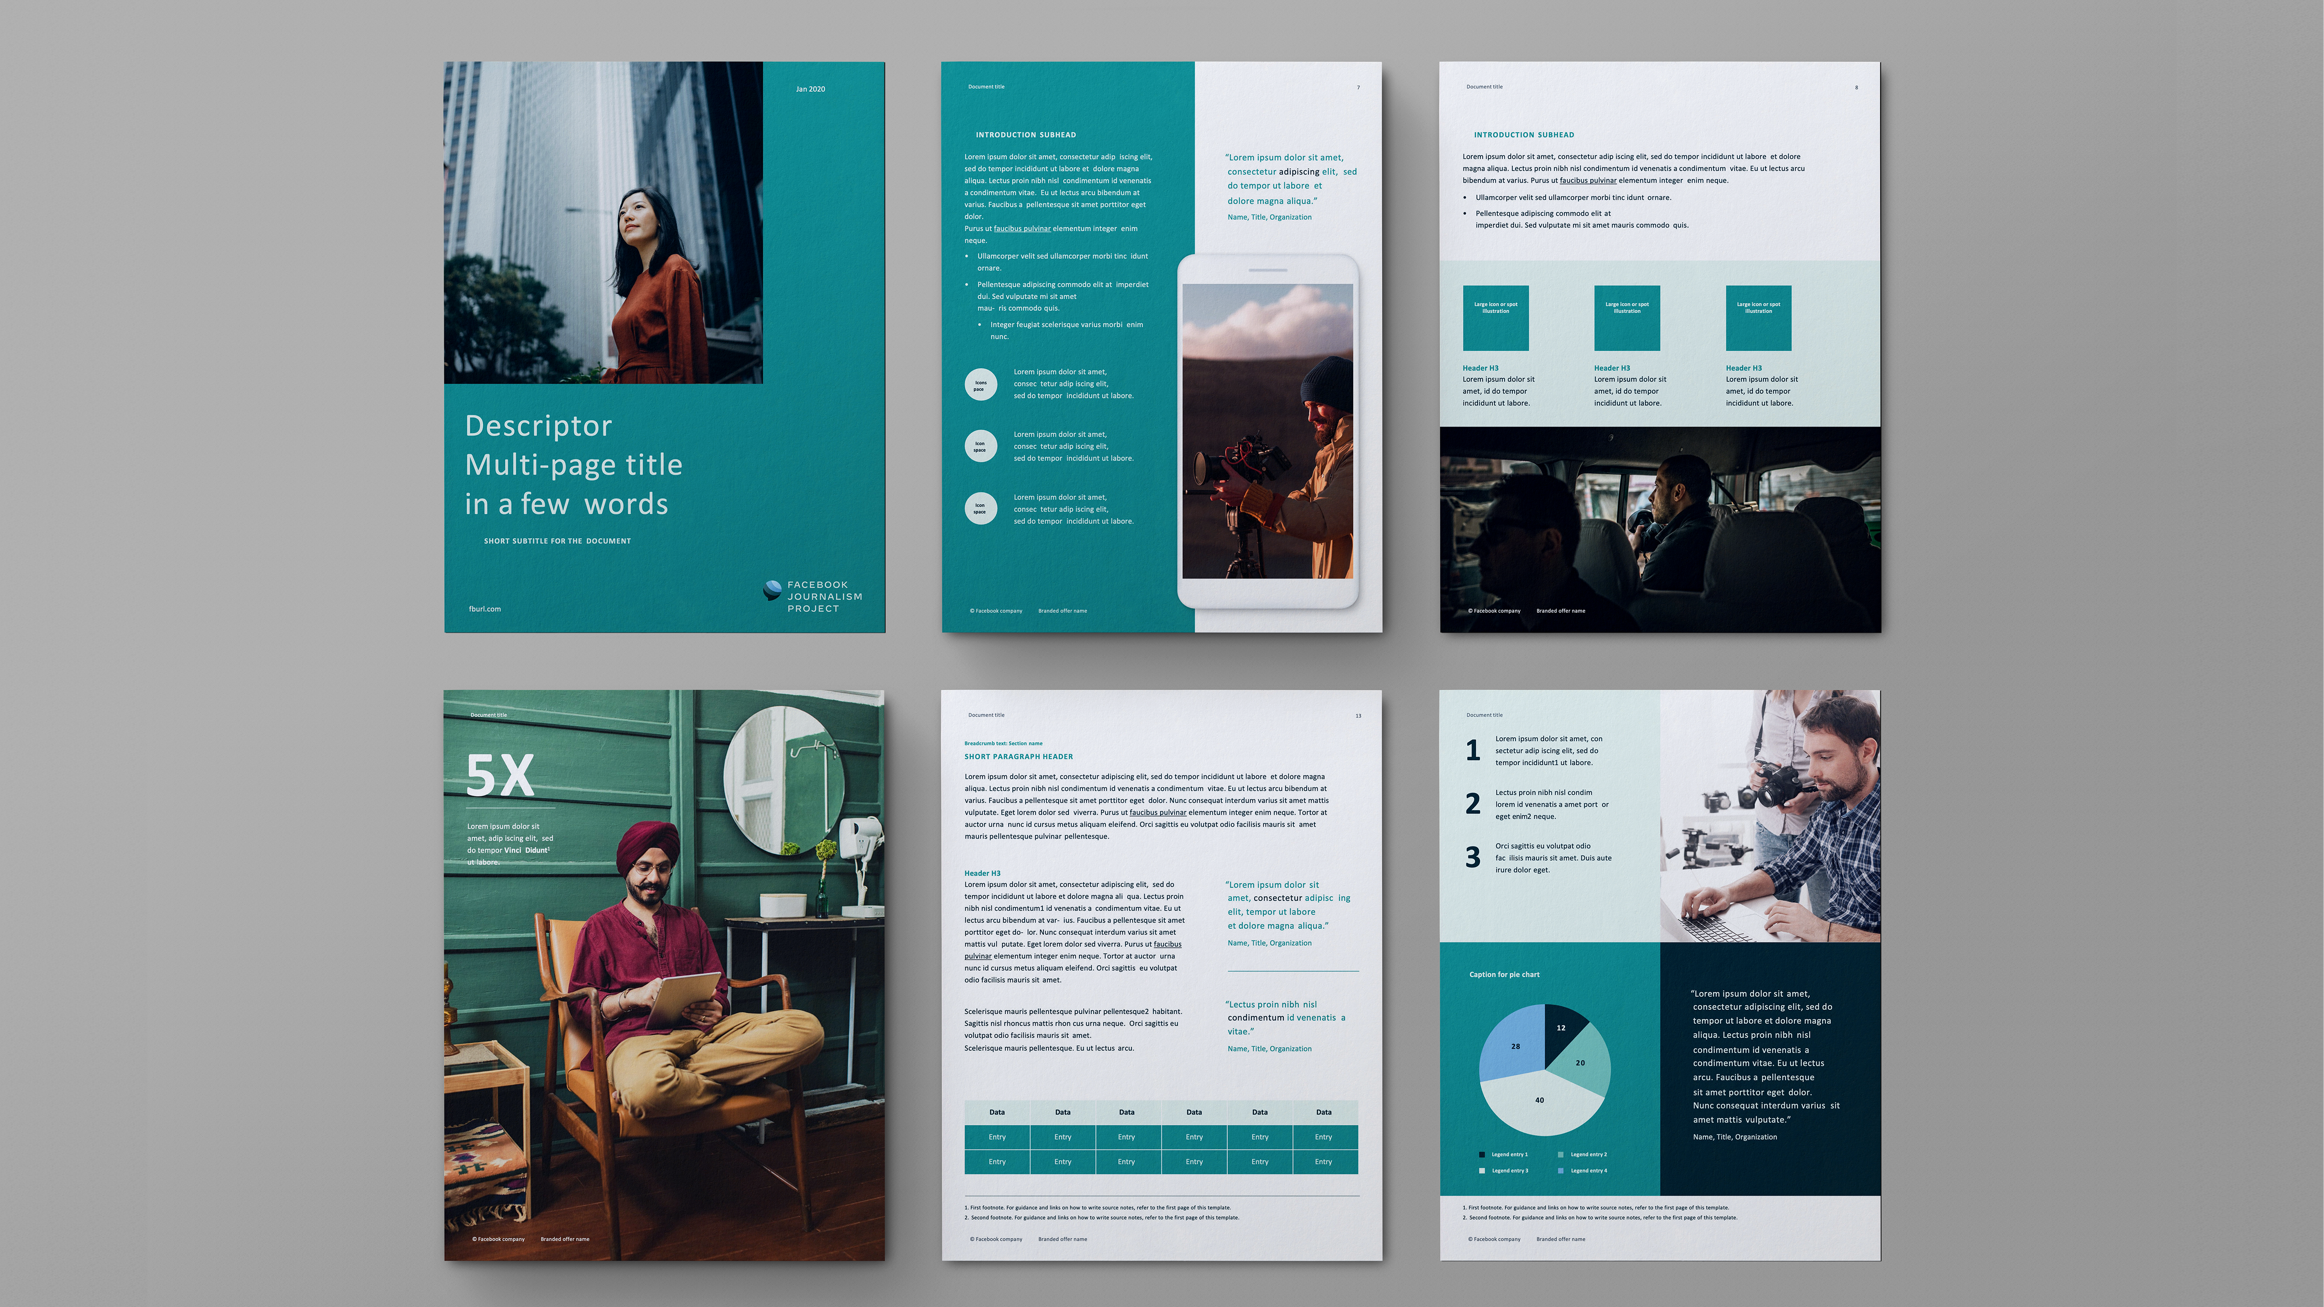Click the large 5X headline text

(501, 775)
